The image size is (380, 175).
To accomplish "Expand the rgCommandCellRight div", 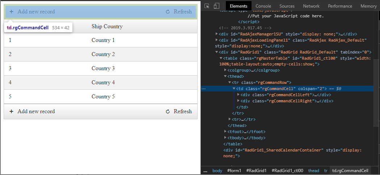I will [x=238, y=101].
